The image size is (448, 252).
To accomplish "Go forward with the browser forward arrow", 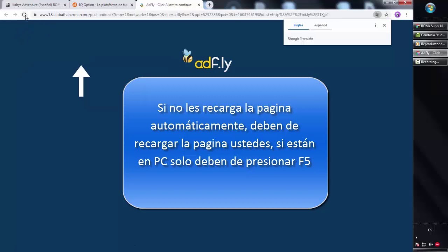I will point(15,15).
